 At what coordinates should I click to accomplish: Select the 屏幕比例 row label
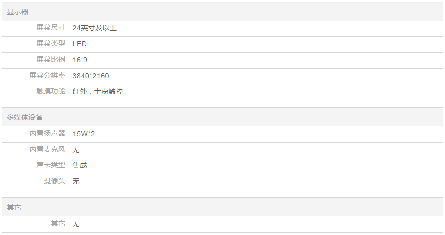tap(51, 60)
